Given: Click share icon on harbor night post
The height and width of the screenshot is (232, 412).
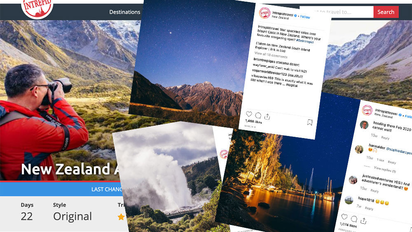Looking at the screenshot, I should (x=363, y=221).
